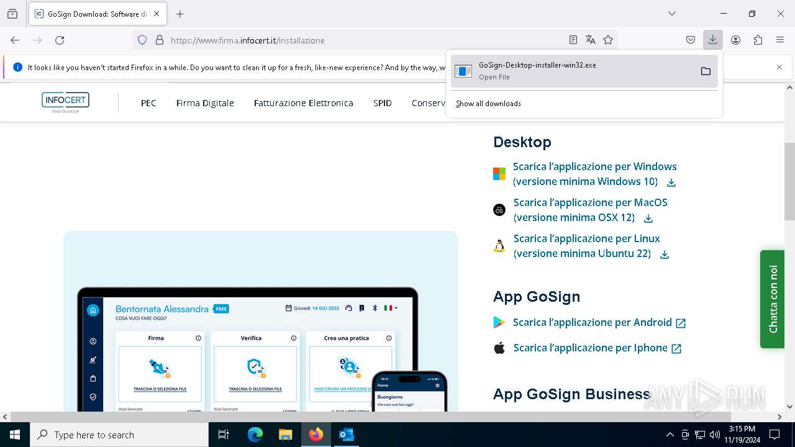Open Firefox application menu
This screenshot has width=795, height=447.
point(780,40)
